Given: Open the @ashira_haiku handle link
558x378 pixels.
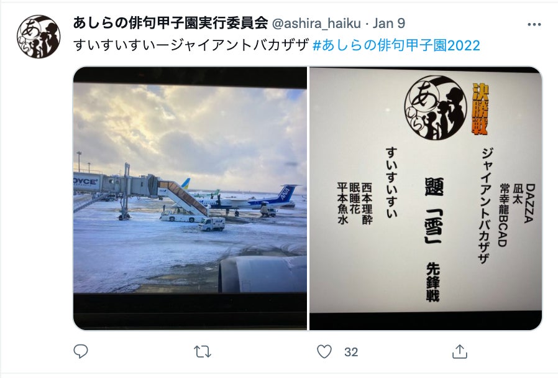Looking at the screenshot, I should coord(316,24).
